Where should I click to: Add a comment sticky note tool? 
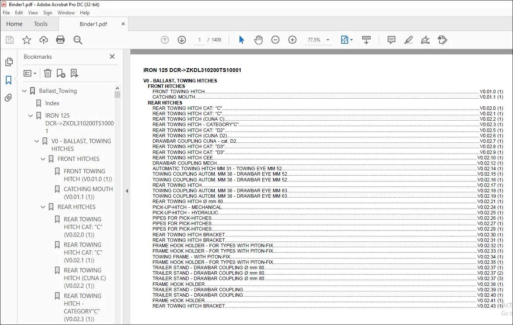tap(392, 40)
